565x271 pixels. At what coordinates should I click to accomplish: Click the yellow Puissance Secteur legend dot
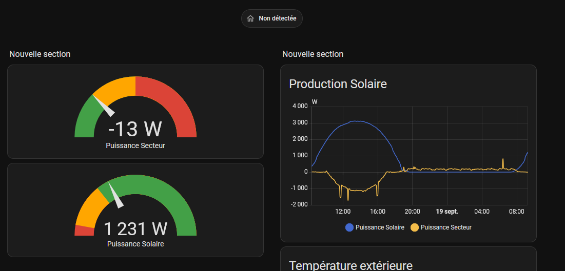pyautogui.click(x=415, y=227)
